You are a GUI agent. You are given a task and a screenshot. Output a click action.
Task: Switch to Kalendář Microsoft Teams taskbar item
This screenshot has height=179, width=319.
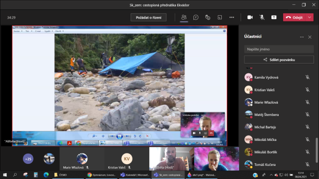point(134,175)
